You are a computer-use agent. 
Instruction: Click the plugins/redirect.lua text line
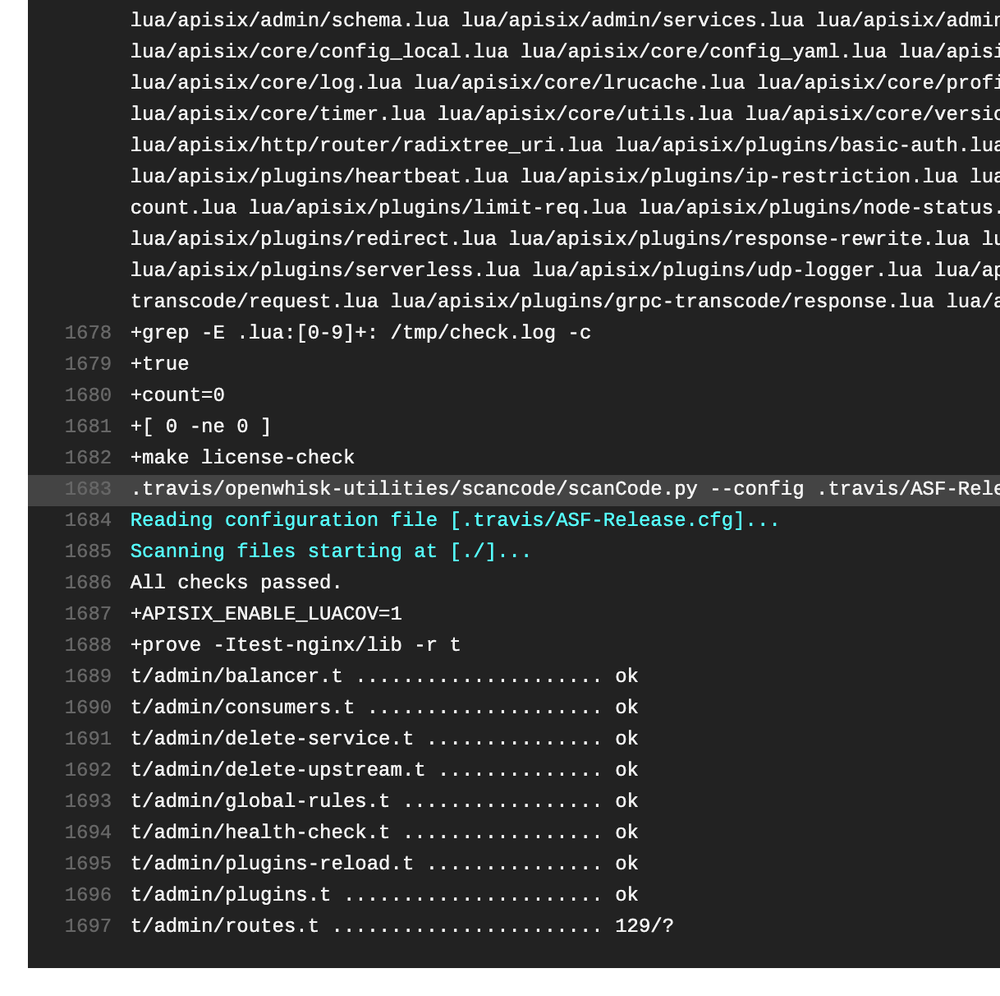[565, 239]
